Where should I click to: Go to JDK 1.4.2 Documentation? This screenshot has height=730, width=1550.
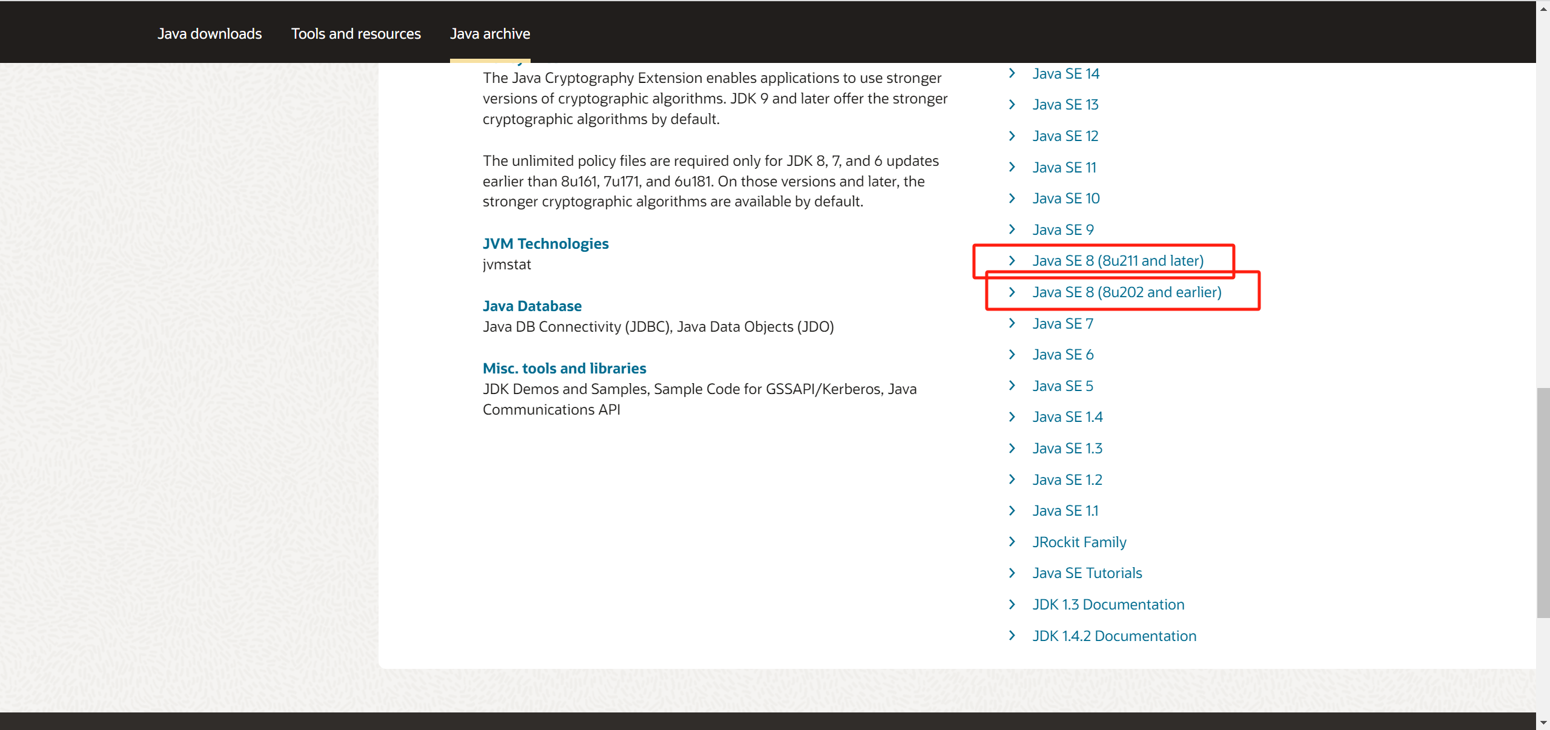pos(1114,636)
